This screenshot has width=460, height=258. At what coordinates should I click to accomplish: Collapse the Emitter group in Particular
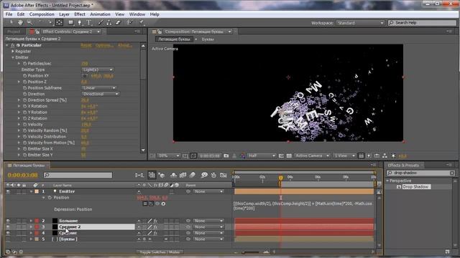click(x=13, y=57)
